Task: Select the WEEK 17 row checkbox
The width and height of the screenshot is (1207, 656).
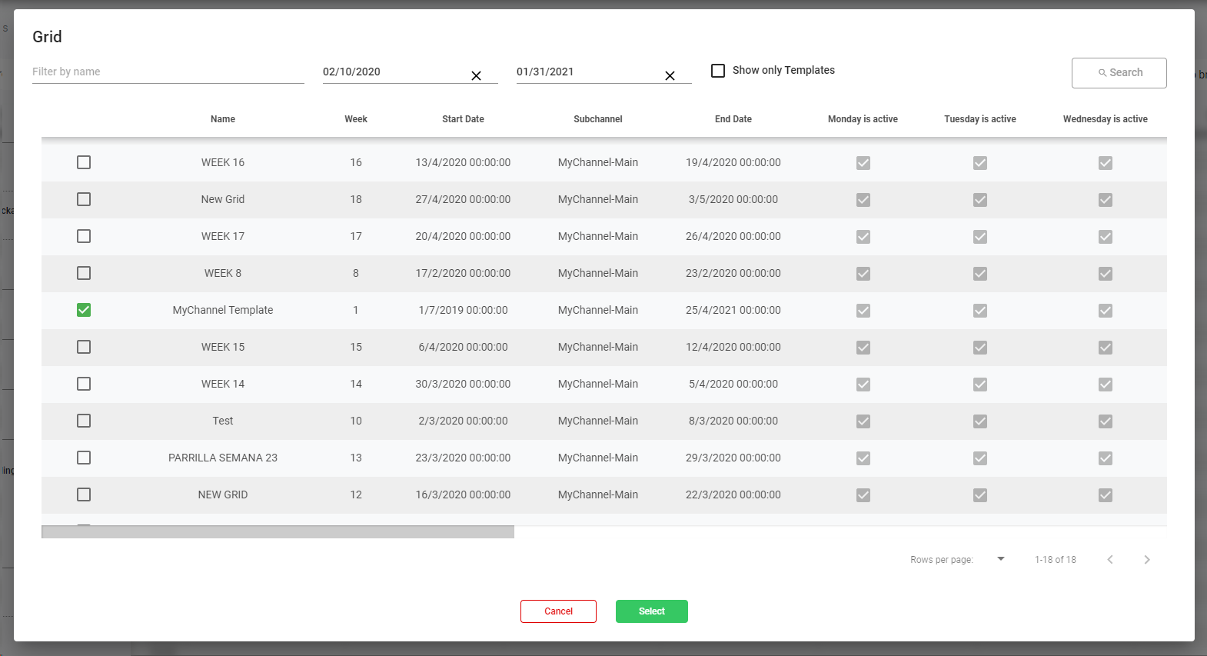Action: coord(84,236)
